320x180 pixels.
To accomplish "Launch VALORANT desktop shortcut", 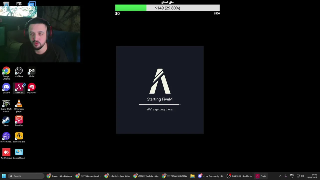I will (31, 88).
